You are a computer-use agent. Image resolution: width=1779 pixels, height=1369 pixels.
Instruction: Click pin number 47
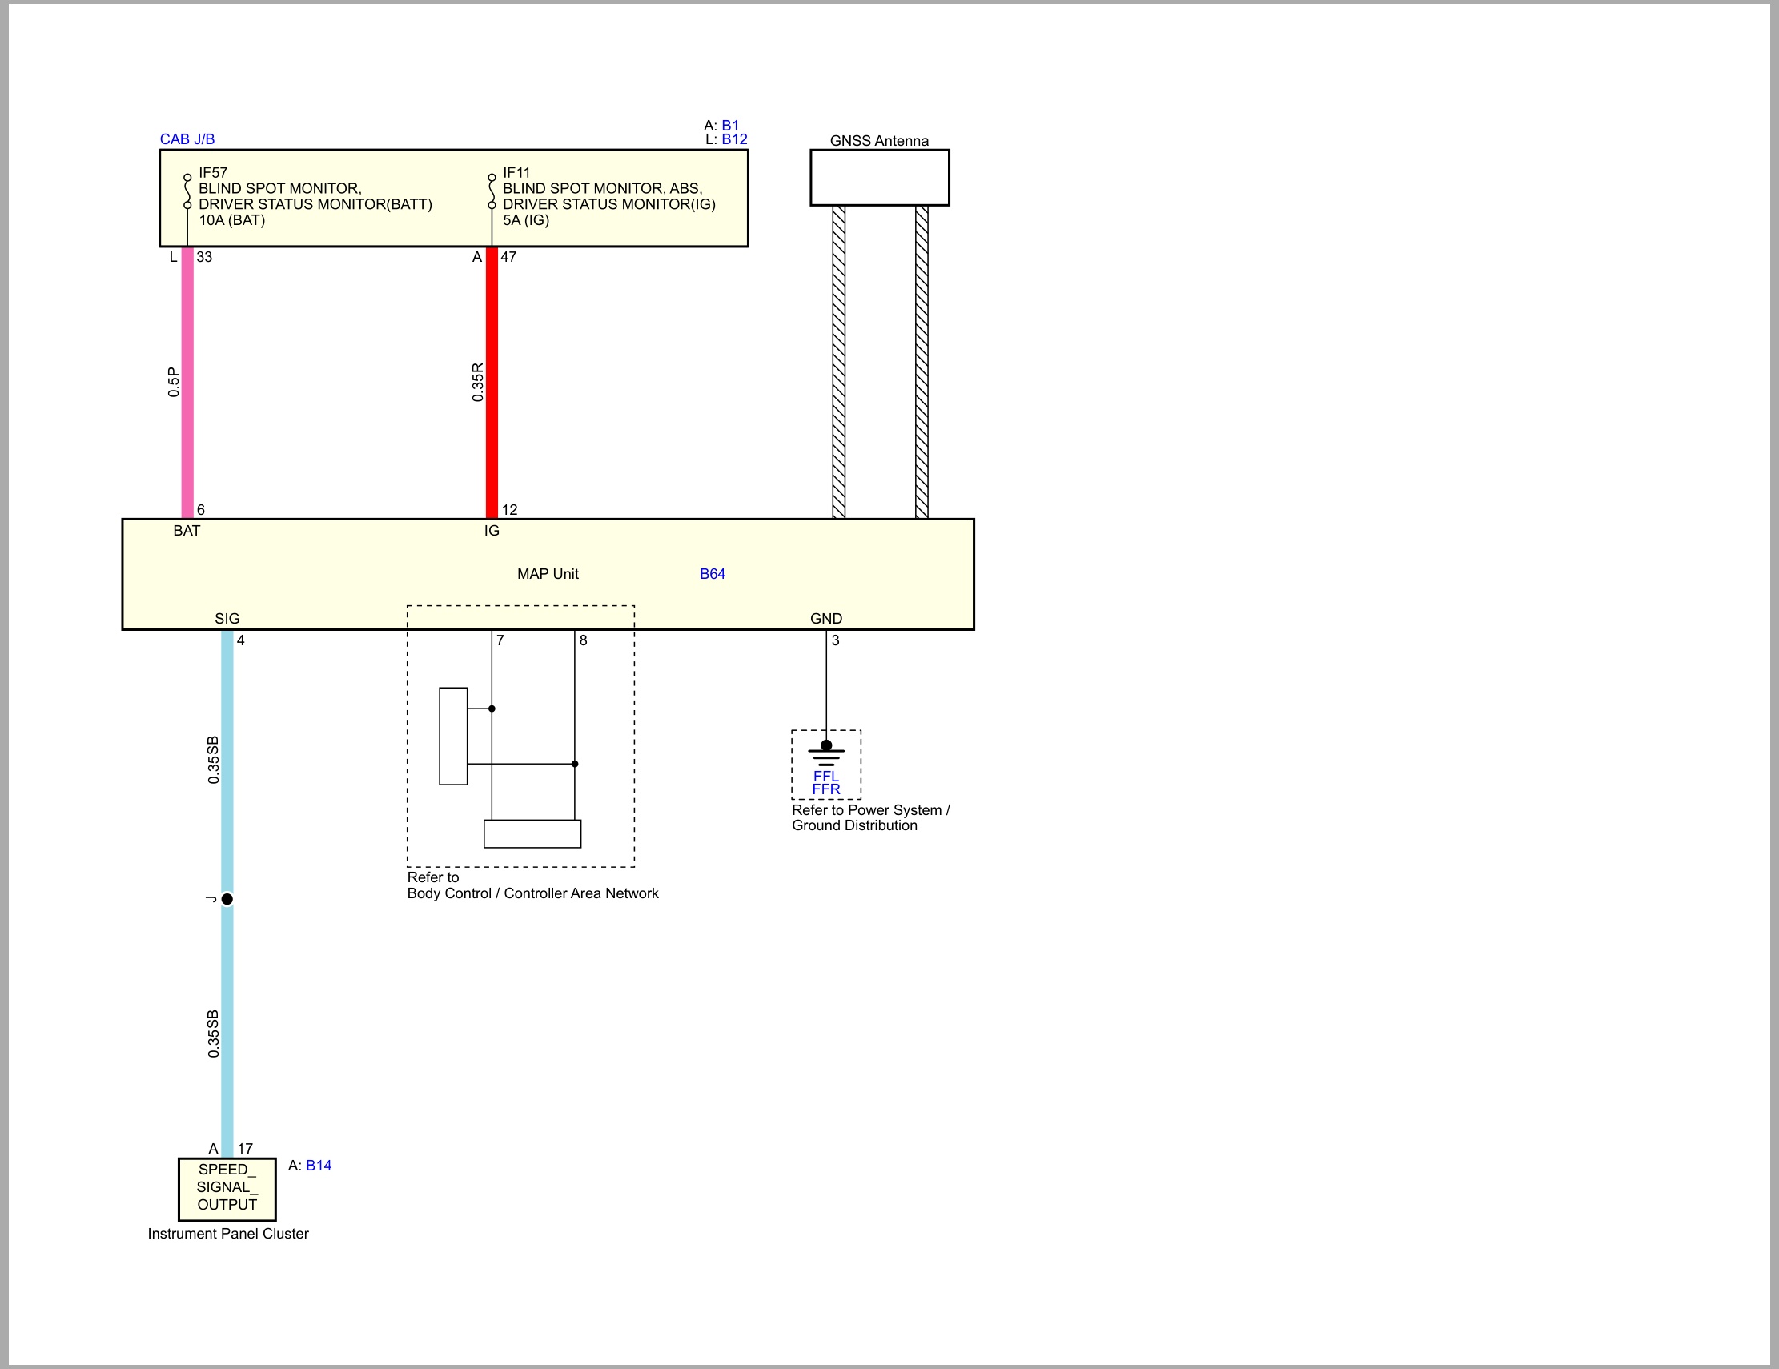coord(508,257)
